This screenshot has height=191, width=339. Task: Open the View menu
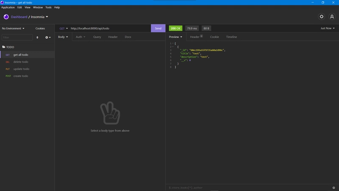28,7
